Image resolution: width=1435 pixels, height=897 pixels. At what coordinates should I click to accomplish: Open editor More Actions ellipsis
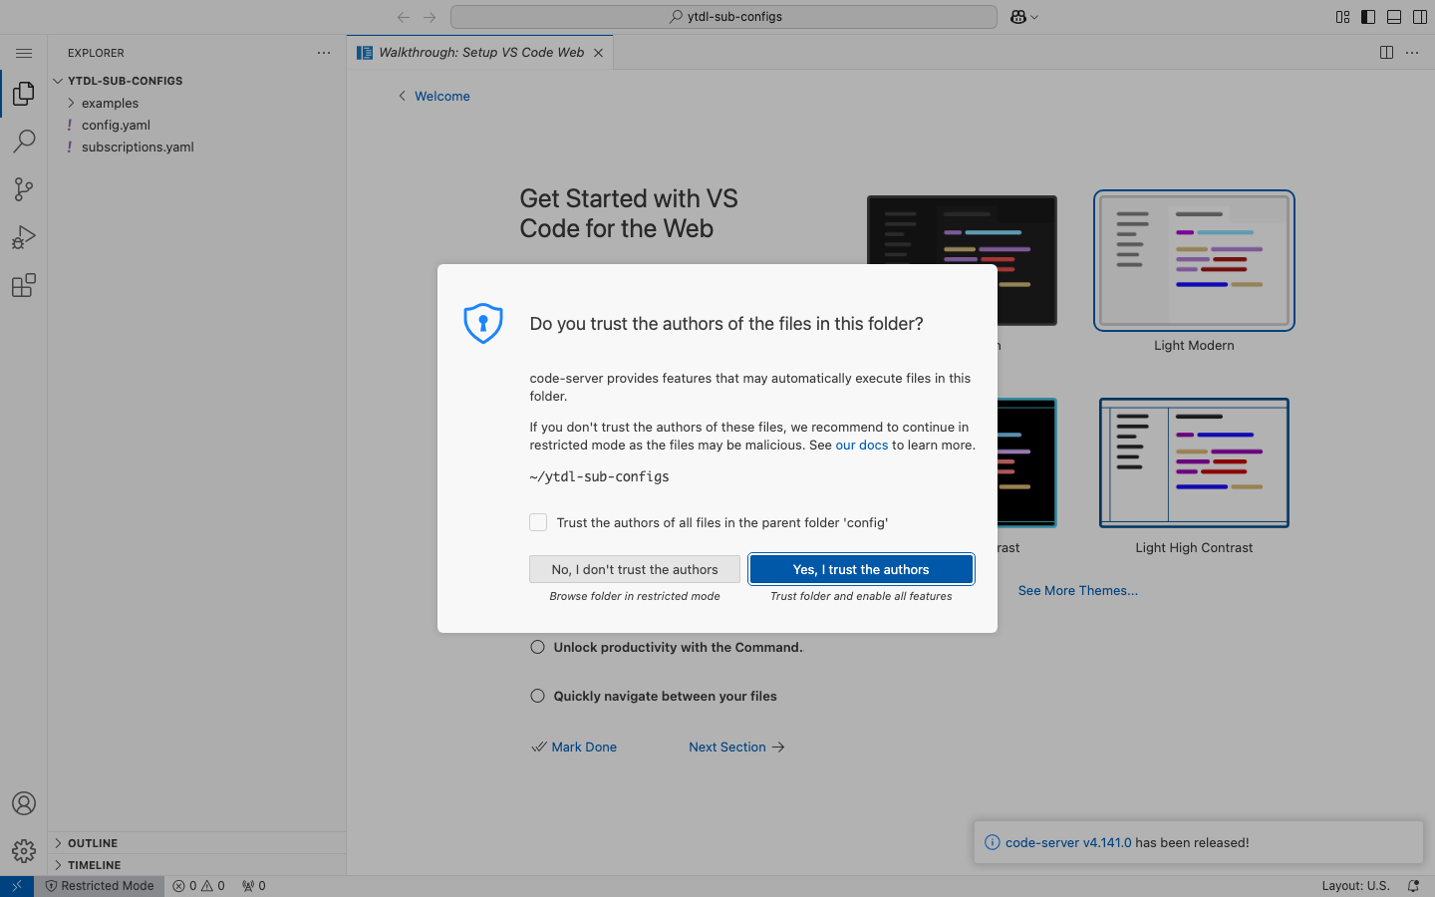1412,53
